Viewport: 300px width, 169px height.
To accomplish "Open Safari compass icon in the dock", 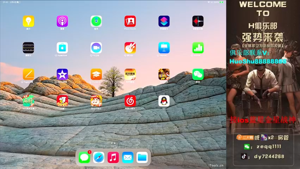I will coord(99,157).
